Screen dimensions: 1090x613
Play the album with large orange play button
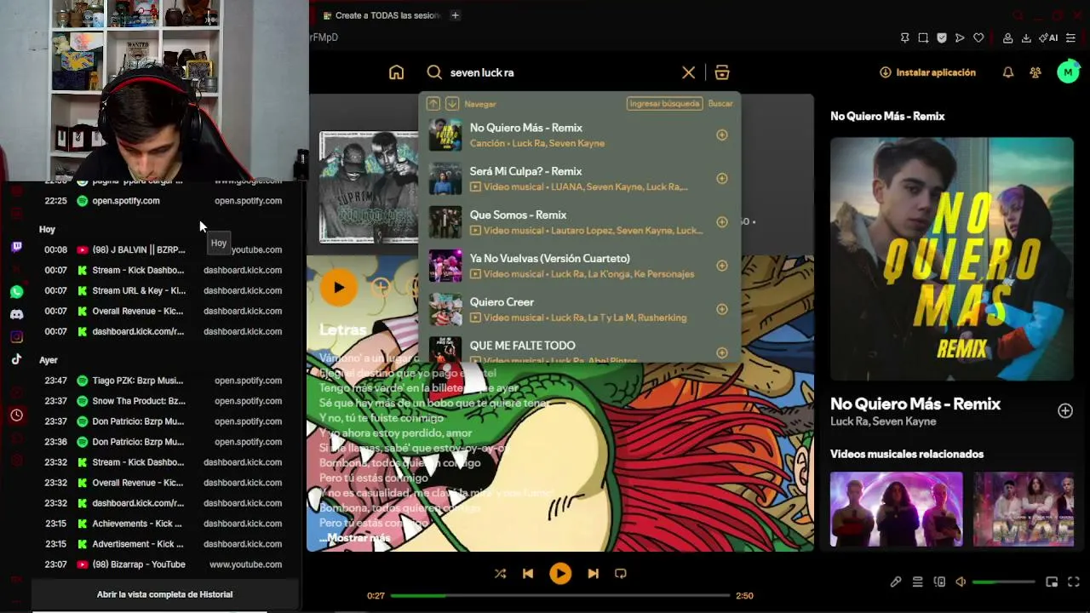tap(339, 288)
